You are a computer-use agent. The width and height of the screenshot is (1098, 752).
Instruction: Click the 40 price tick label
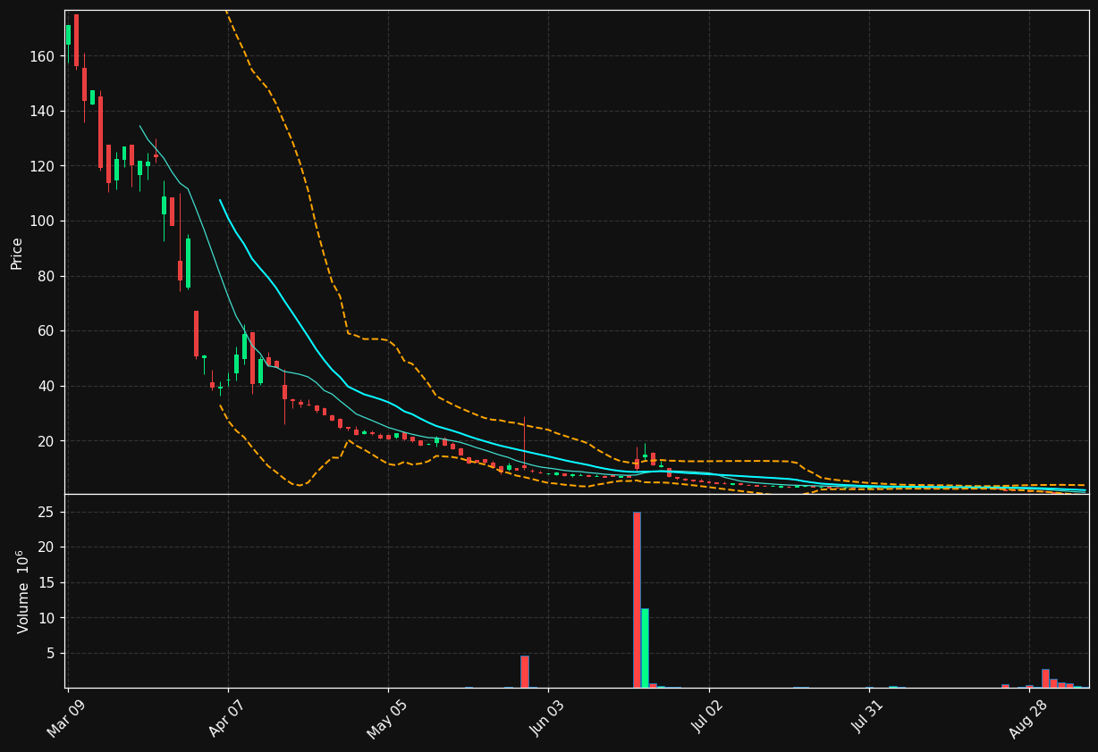47,386
